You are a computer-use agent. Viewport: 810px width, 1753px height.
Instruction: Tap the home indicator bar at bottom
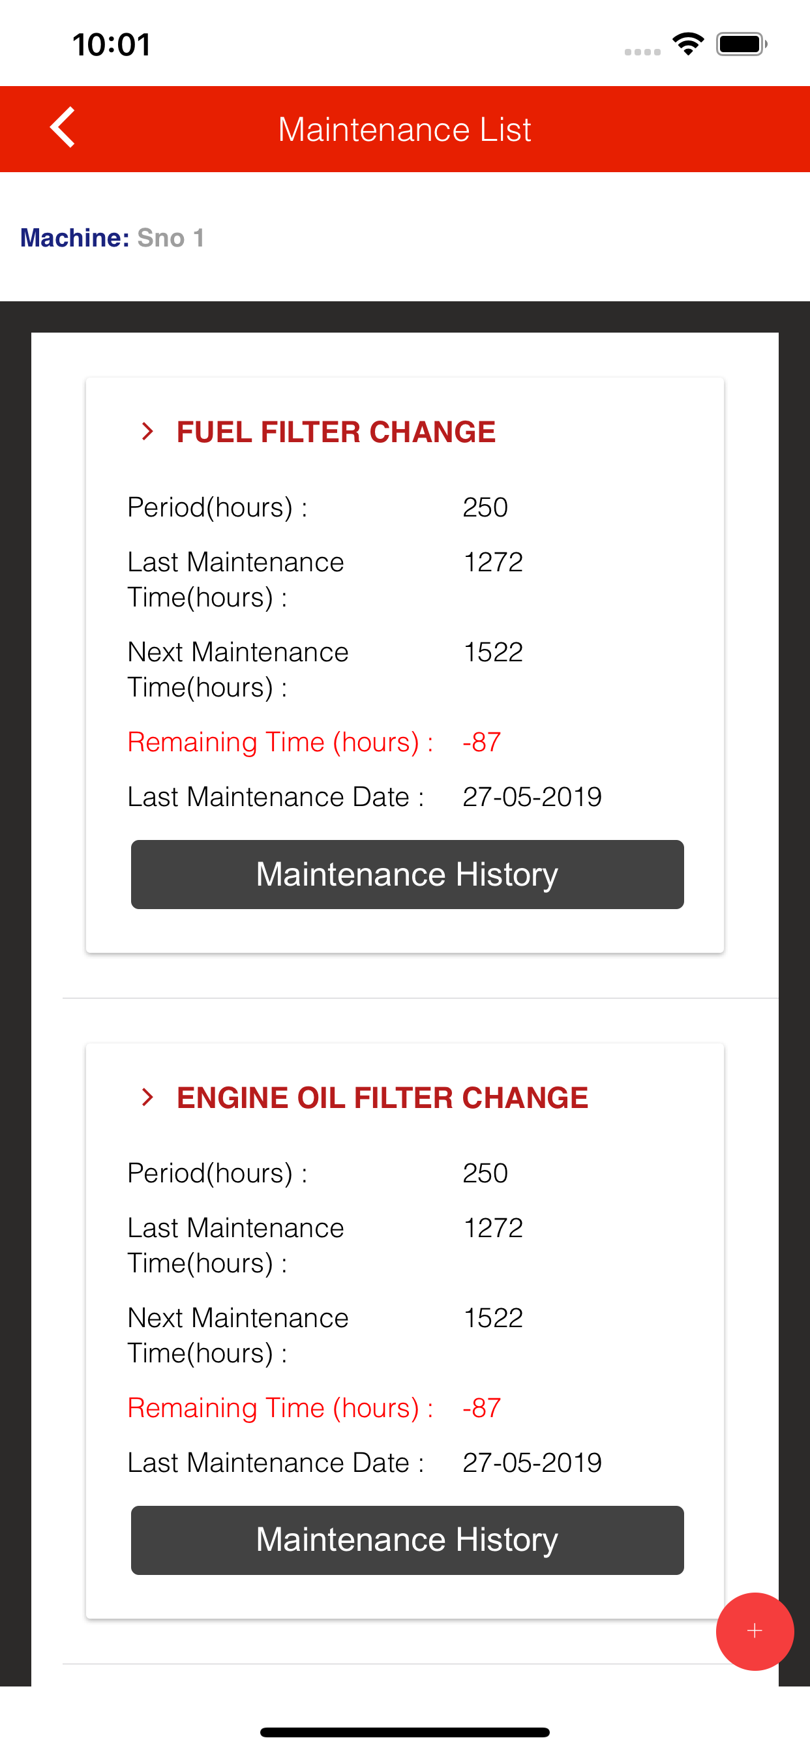(404, 1732)
